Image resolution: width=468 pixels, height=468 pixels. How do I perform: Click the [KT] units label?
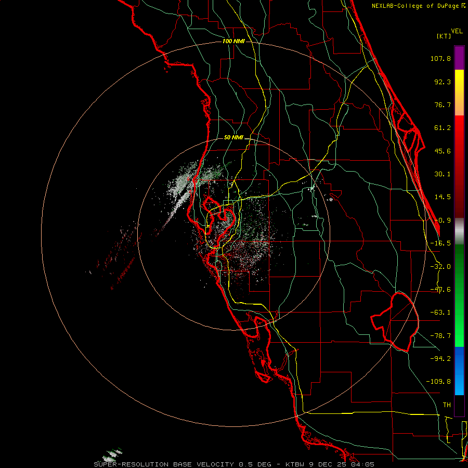444,36
